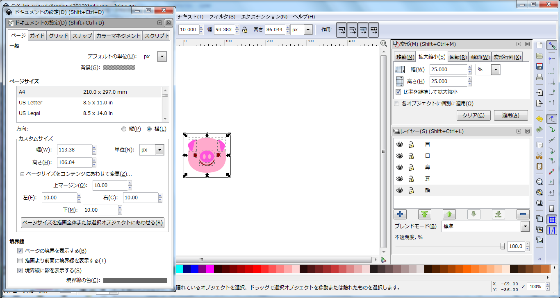Toggle the width/height lock icon
560x298 pixels.
245,30
